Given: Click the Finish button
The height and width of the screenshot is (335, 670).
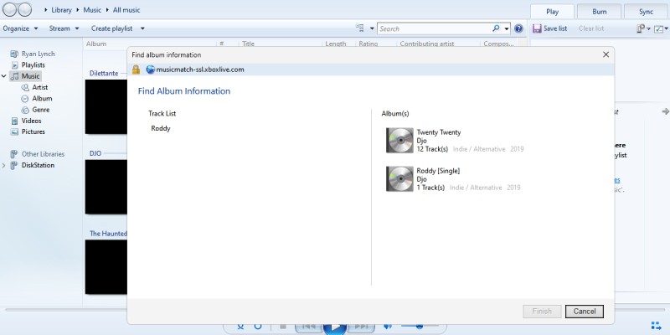Looking at the screenshot, I should pos(542,311).
